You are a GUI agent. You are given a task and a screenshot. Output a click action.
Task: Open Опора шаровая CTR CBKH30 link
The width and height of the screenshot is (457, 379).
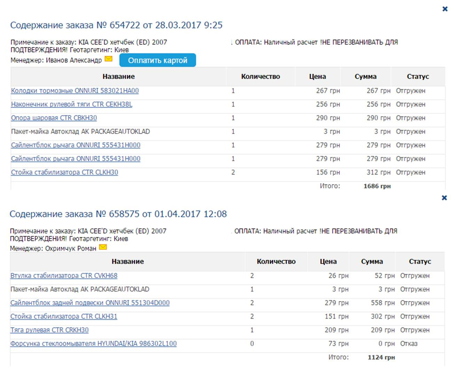[54, 118]
